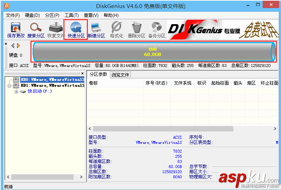Open the 硬盘(D) menu

pos(32,15)
